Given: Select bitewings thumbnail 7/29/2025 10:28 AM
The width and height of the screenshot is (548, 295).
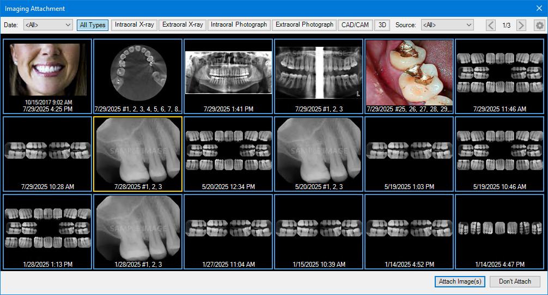Looking at the screenshot, I should pyautogui.click(x=47, y=154).
